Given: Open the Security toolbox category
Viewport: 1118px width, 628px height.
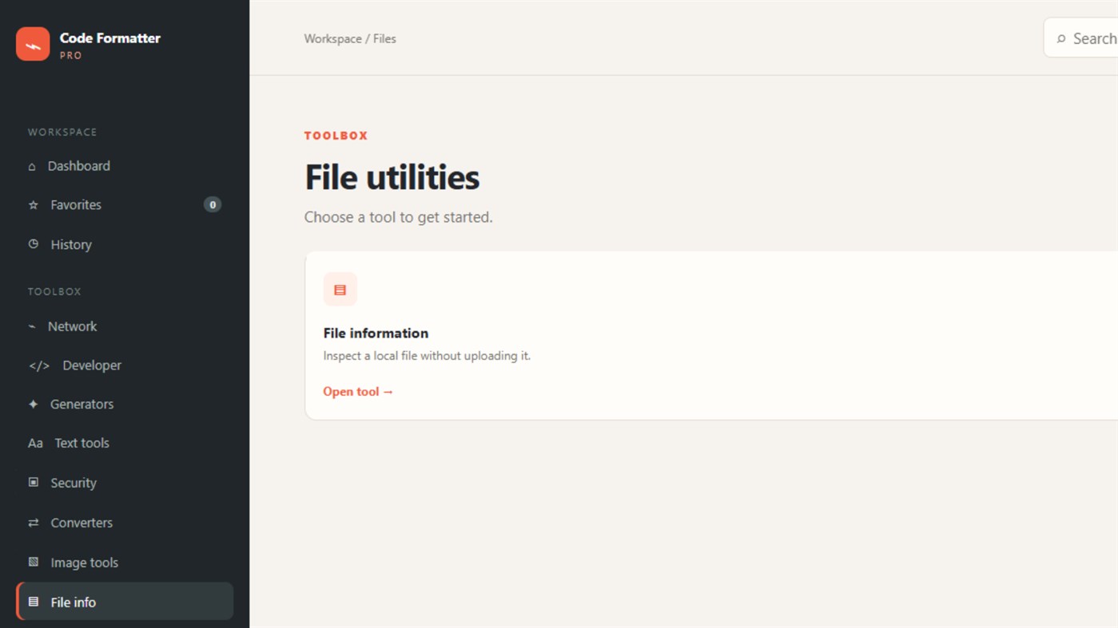Looking at the screenshot, I should pos(125,483).
